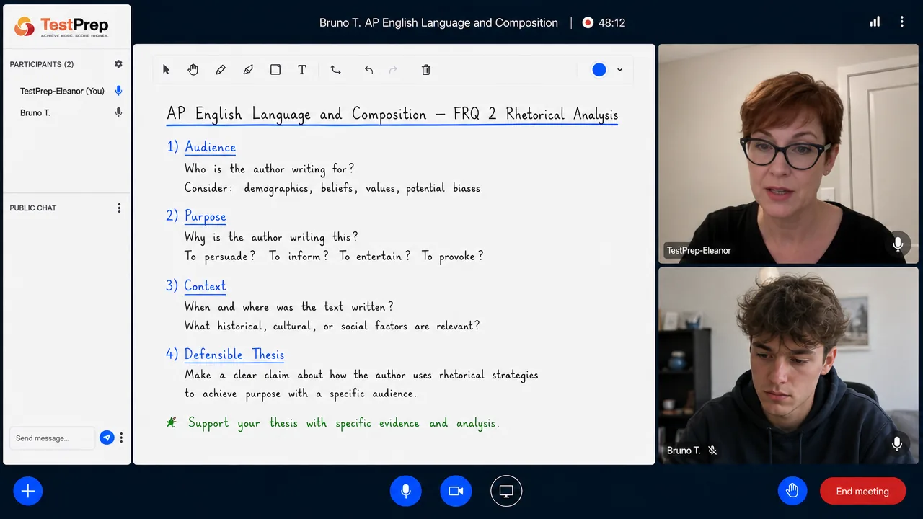This screenshot has width=923, height=519.
Task: Select "Bruno T." in participants list
Action: click(35, 112)
